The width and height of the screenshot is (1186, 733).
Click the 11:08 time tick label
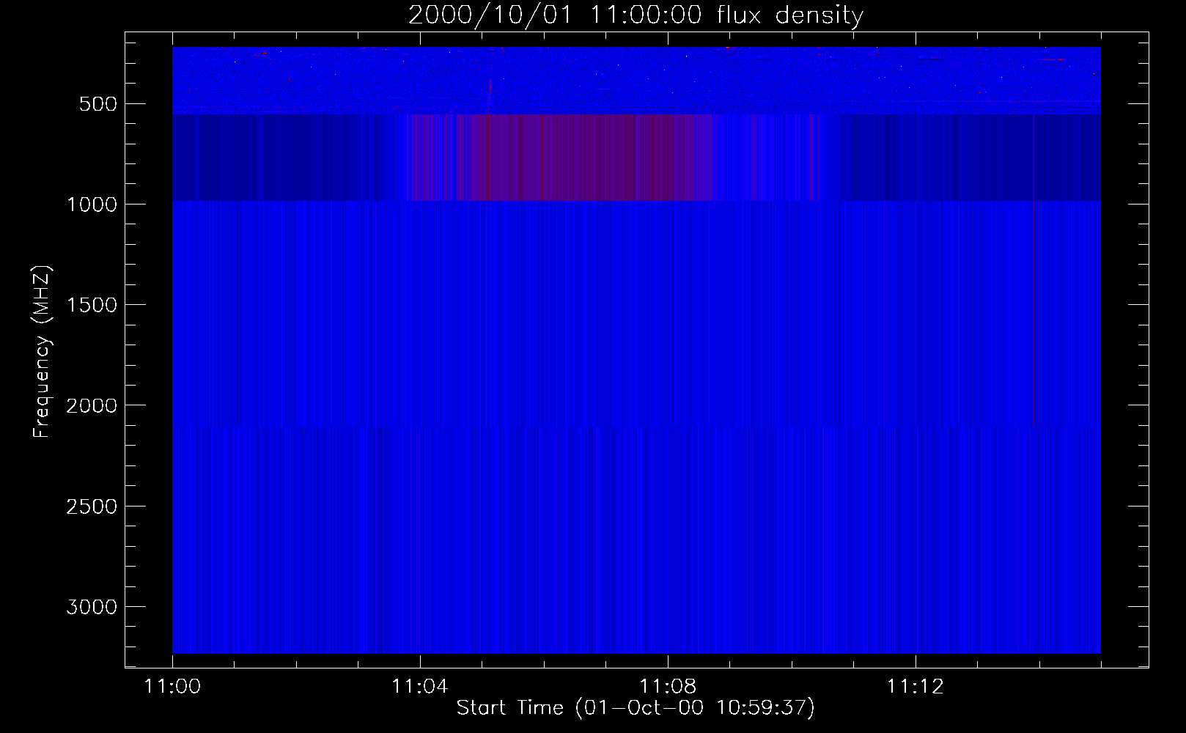(668, 687)
